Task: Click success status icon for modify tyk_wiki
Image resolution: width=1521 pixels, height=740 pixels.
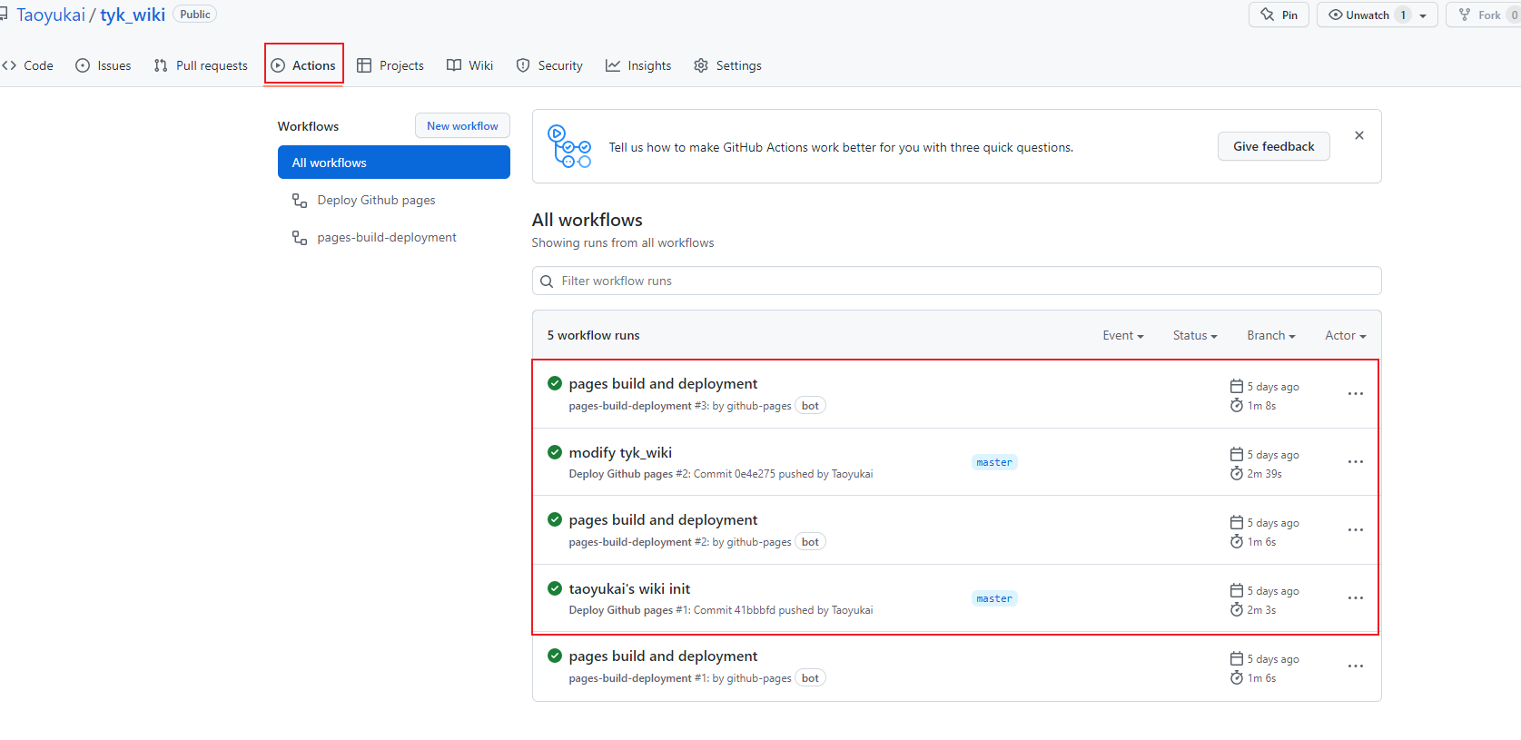Action: 555,451
